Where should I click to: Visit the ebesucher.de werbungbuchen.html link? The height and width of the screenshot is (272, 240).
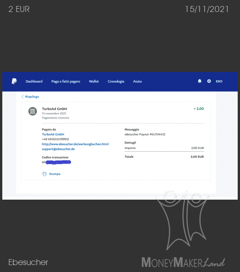coord(75,144)
